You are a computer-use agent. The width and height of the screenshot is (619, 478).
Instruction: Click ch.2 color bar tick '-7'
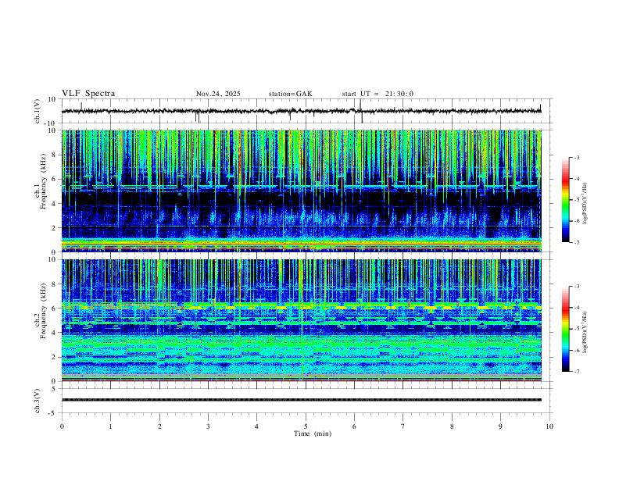[x=576, y=372]
